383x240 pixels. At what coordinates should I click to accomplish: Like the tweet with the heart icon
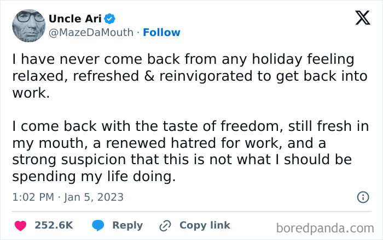point(20,225)
